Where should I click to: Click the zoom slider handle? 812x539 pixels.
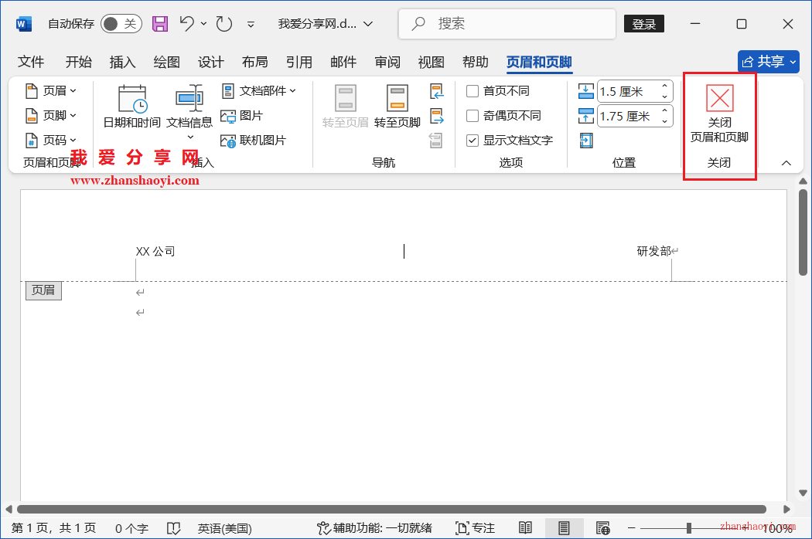(689, 528)
